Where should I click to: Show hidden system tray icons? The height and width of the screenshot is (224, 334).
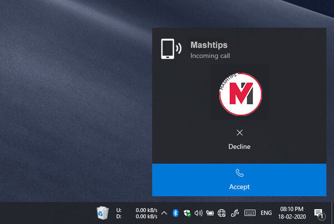click(x=164, y=213)
